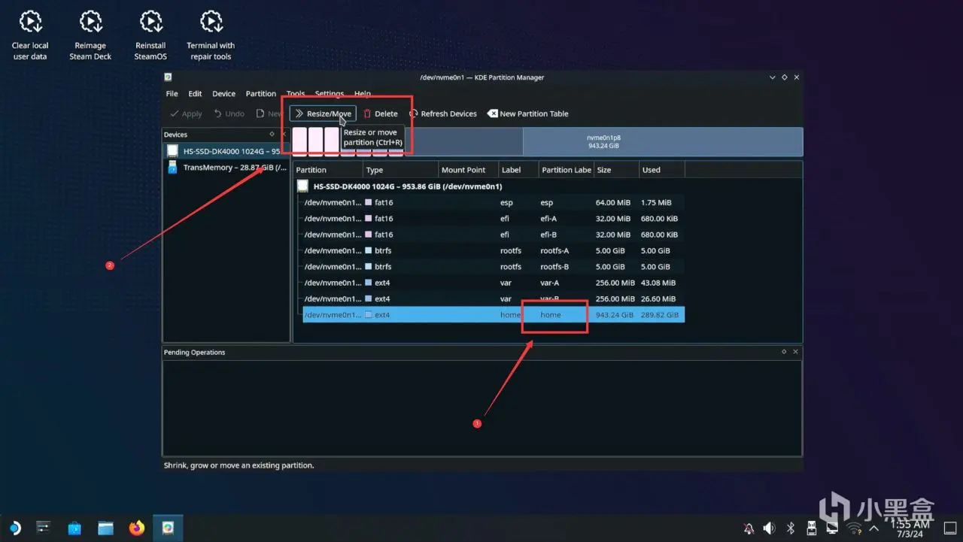Open removable devices tray icon

click(811, 528)
